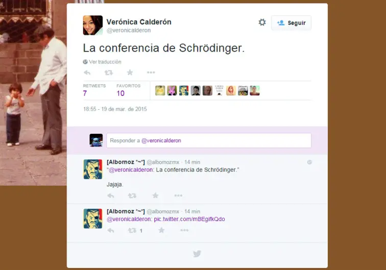Click Verónica Calderón profile avatar
This screenshot has width=386, height=270.
(93, 26)
